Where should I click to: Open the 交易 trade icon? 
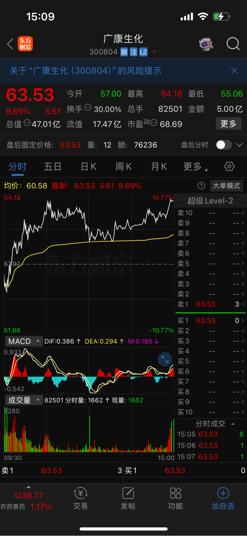pos(80,498)
